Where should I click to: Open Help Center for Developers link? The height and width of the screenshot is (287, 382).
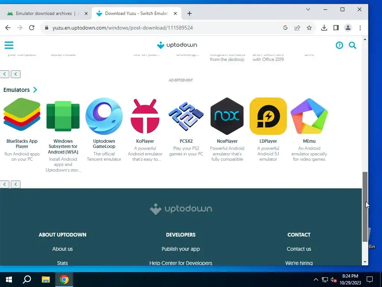(x=181, y=263)
